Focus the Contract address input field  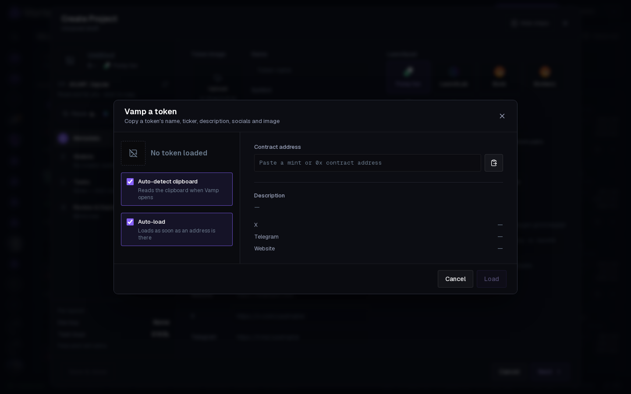click(368, 163)
